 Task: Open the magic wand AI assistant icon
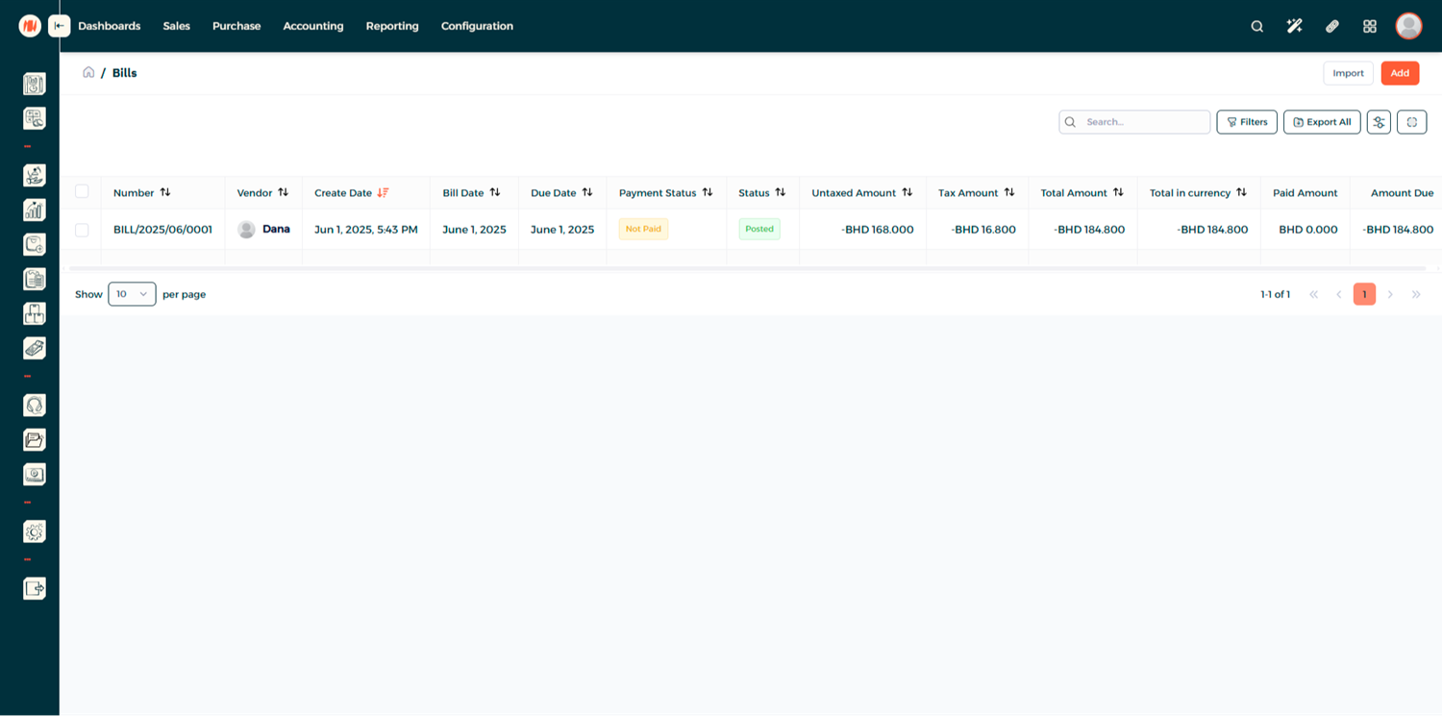pyautogui.click(x=1294, y=26)
